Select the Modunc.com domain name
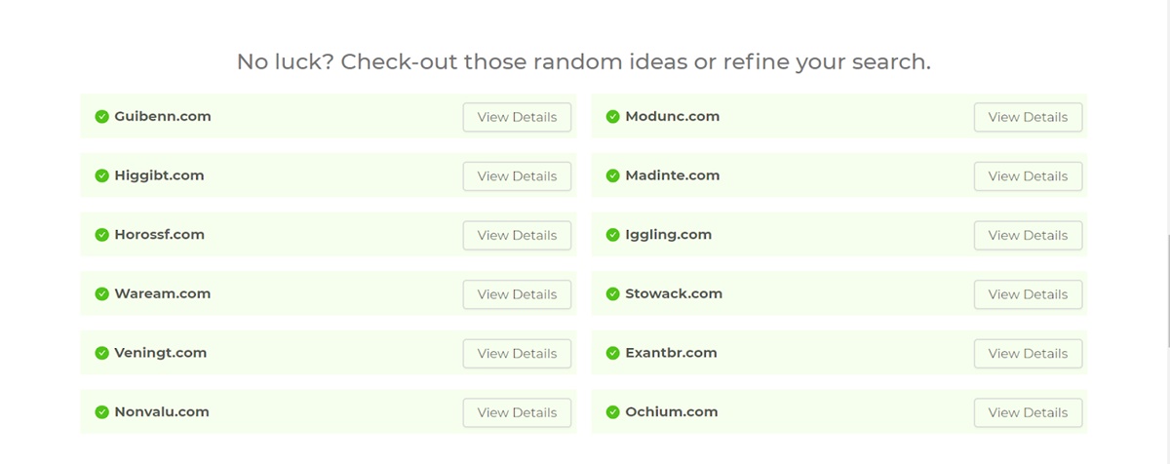Image resolution: width=1170 pixels, height=464 pixels. coord(672,117)
